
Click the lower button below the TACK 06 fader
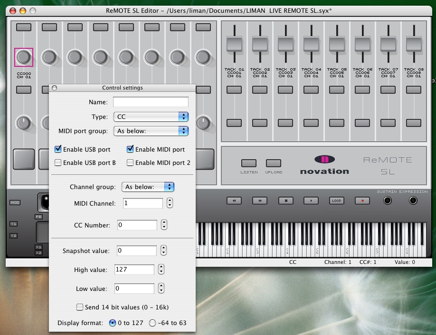coord(362,123)
